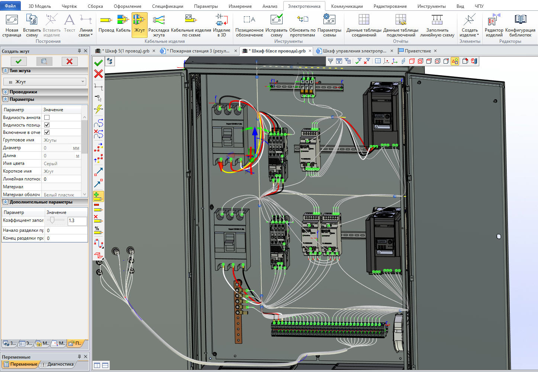Cancel harness creation with red X button
The height and width of the screenshot is (372, 538).
[x=70, y=61]
